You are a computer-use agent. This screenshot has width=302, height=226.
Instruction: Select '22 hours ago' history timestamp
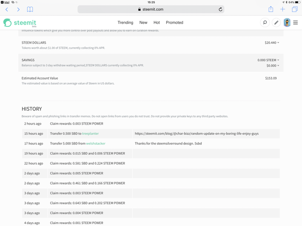(34, 163)
